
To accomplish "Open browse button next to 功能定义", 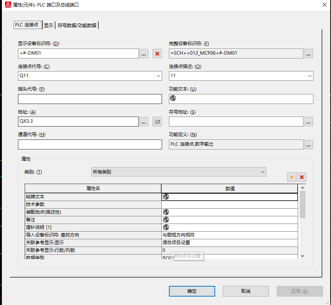I will tap(308, 144).
